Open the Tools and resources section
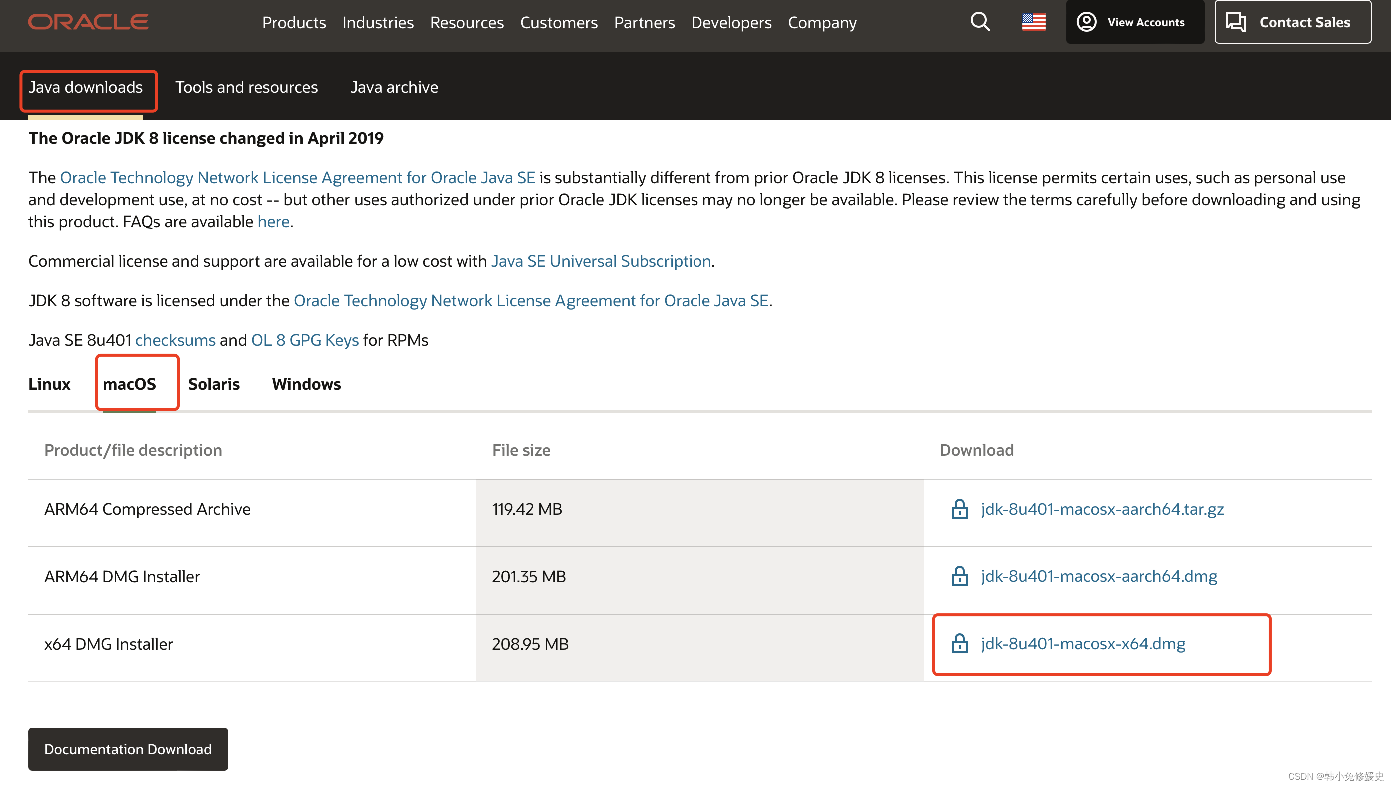The image size is (1391, 786). click(246, 86)
